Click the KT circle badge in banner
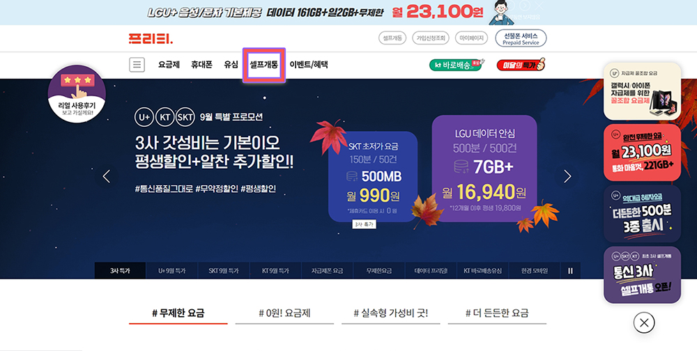 point(165,117)
